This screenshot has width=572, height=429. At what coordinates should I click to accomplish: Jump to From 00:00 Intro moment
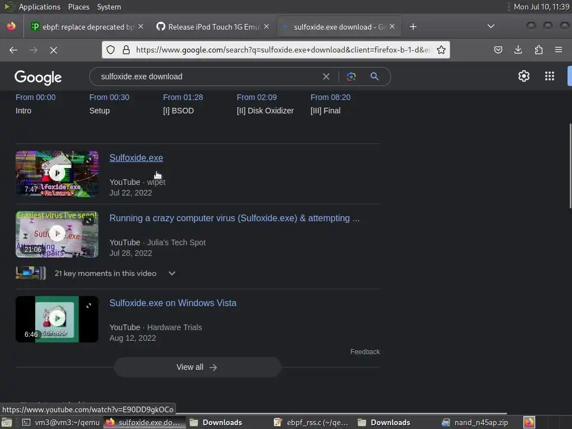click(36, 104)
